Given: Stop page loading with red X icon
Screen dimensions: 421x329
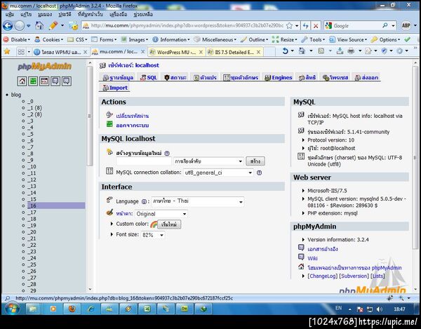Looking at the screenshot, I should point(316,26).
